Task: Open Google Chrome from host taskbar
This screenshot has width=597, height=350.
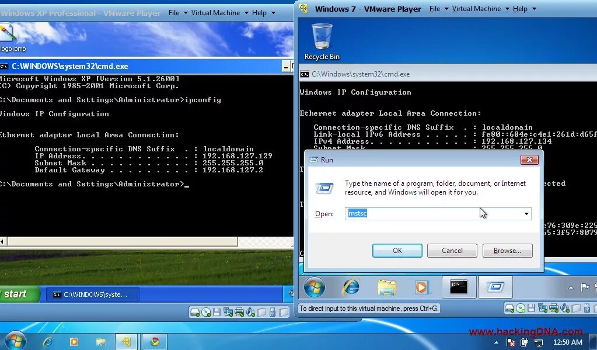Action: (154, 342)
